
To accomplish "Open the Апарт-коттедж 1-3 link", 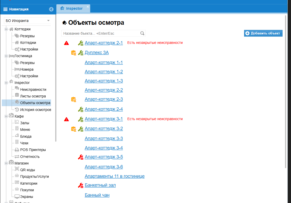I will pyautogui.click(x=104, y=81).
